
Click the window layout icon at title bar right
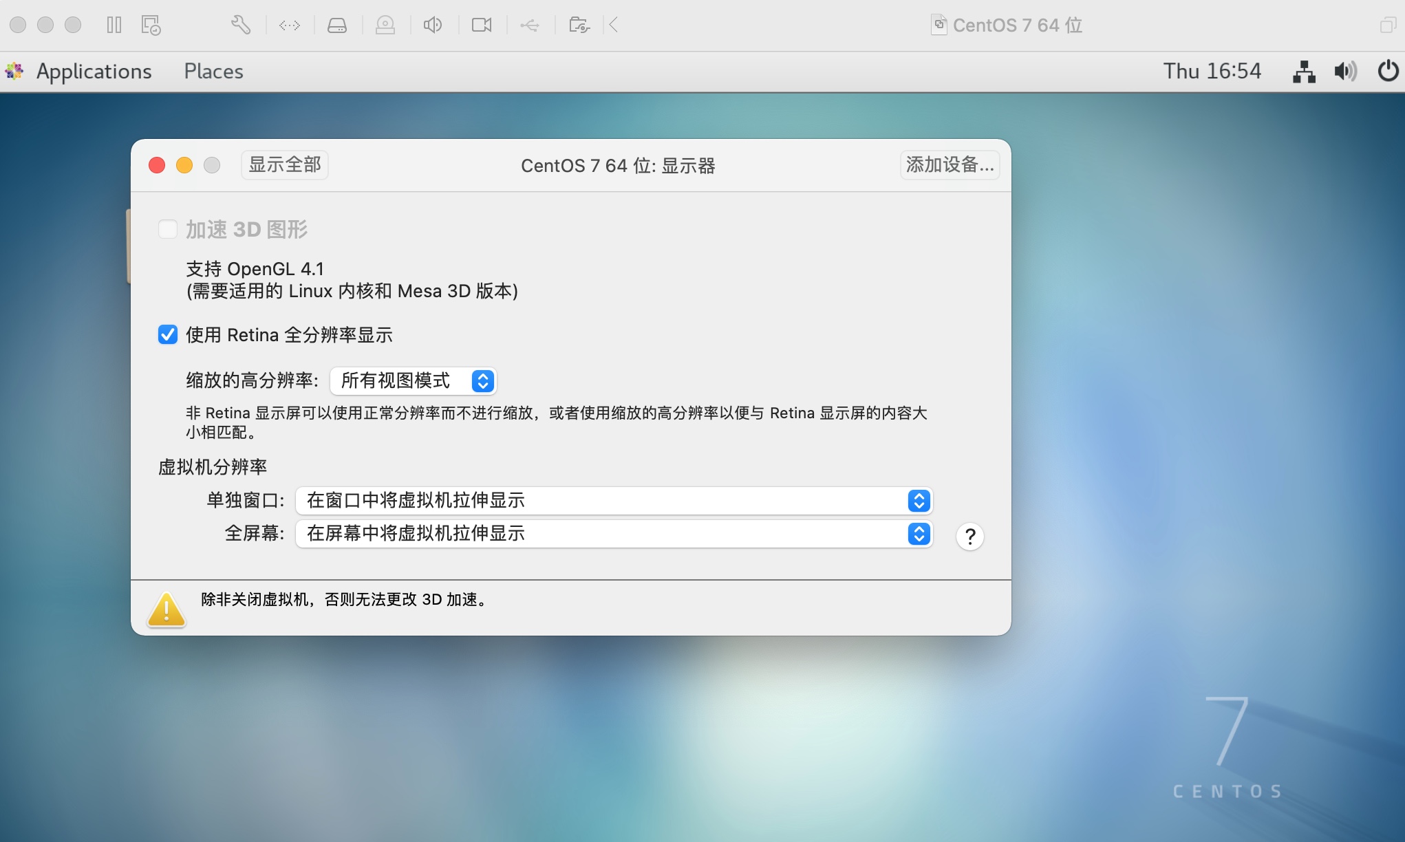click(x=1388, y=25)
